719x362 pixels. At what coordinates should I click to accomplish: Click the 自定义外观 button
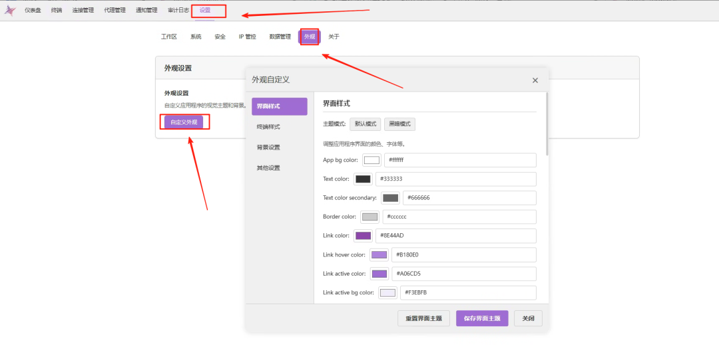click(184, 122)
